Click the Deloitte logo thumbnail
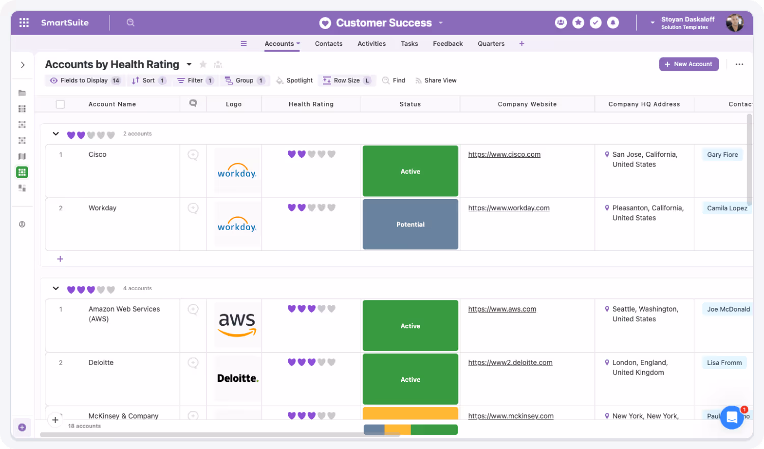Image resolution: width=764 pixels, height=449 pixels. point(237,378)
